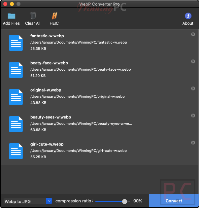Start conversion with the Convert button
This screenshot has height=208, width=199.
click(x=174, y=201)
